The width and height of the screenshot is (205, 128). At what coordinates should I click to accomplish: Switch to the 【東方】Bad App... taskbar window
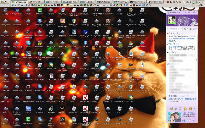104,2
